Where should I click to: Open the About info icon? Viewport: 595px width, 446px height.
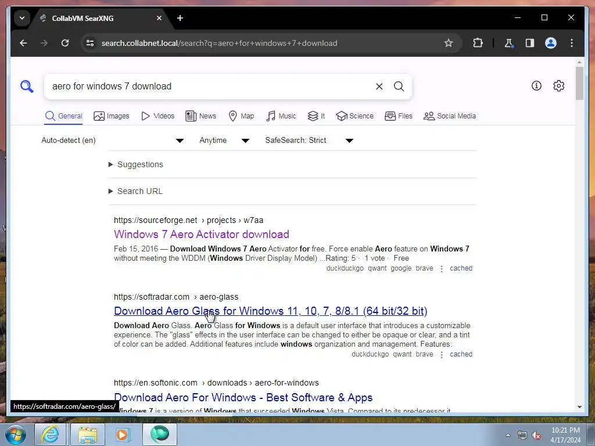(x=536, y=86)
